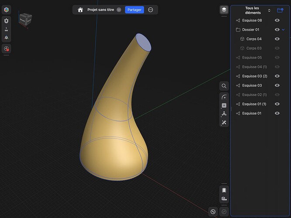Show Corps 03 using dimmed eye
Image resolution: width=291 pixels, height=218 pixels.
[x=277, y=48]
